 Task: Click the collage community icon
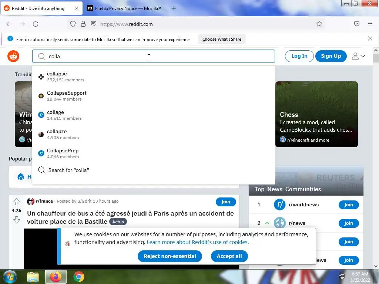(x=41, y=115)
